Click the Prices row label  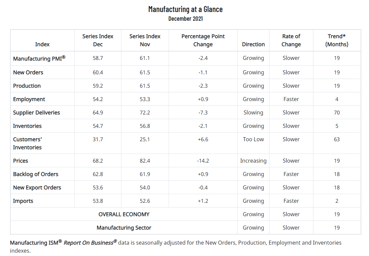tap(21, 161)
